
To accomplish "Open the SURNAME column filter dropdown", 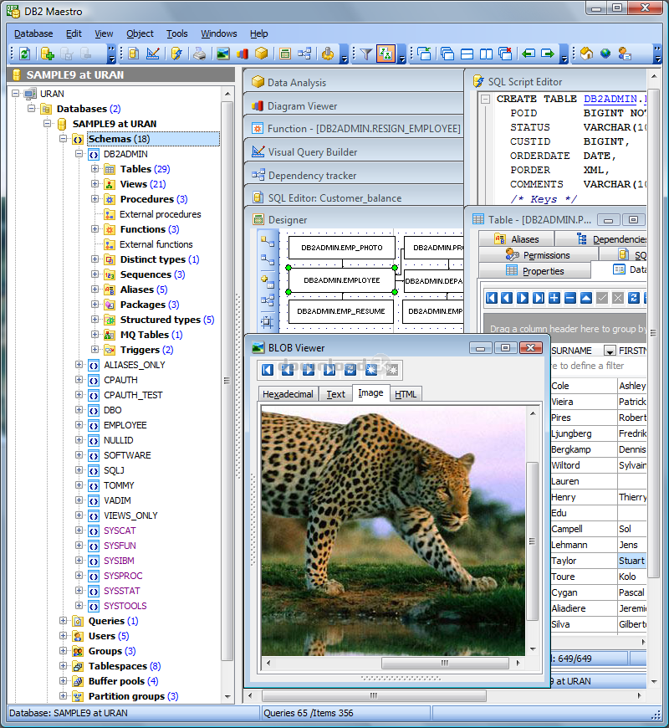I will coord(610,351).
